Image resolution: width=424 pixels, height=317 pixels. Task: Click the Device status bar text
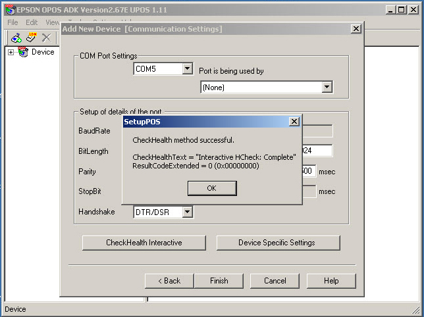pyautogui.click(x=15, y=309)
